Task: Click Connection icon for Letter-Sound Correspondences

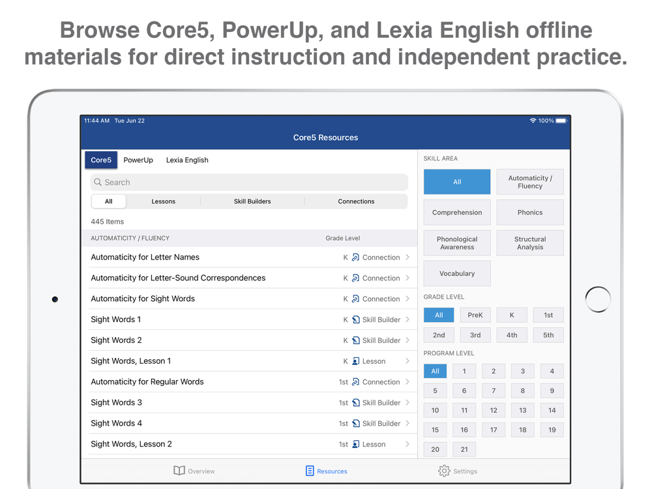Action: 355,278
